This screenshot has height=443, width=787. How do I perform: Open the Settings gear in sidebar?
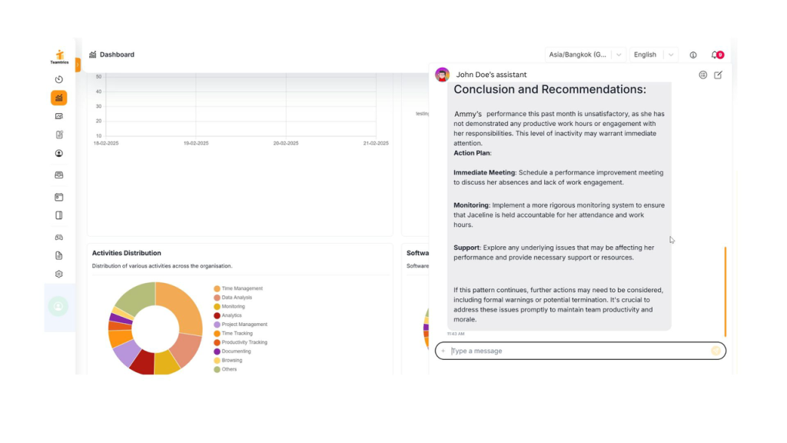coord(58,273)
